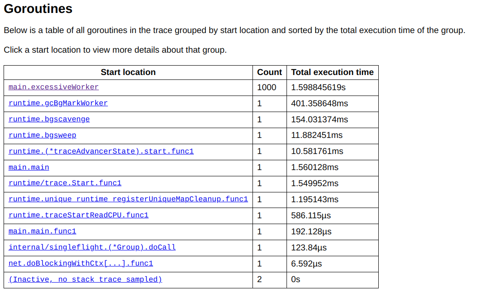Screen dimensions: 492x304
Task: Click the Start location column header
Action: click(x=128, y=72)
